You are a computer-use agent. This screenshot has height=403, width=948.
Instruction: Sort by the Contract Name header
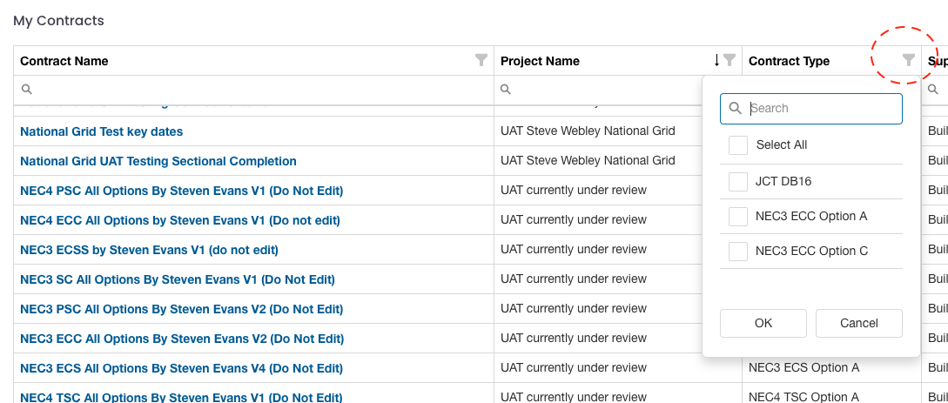pos(64,61)
